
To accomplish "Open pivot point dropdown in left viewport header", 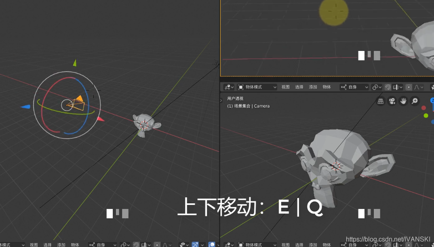I will [125, 245].
